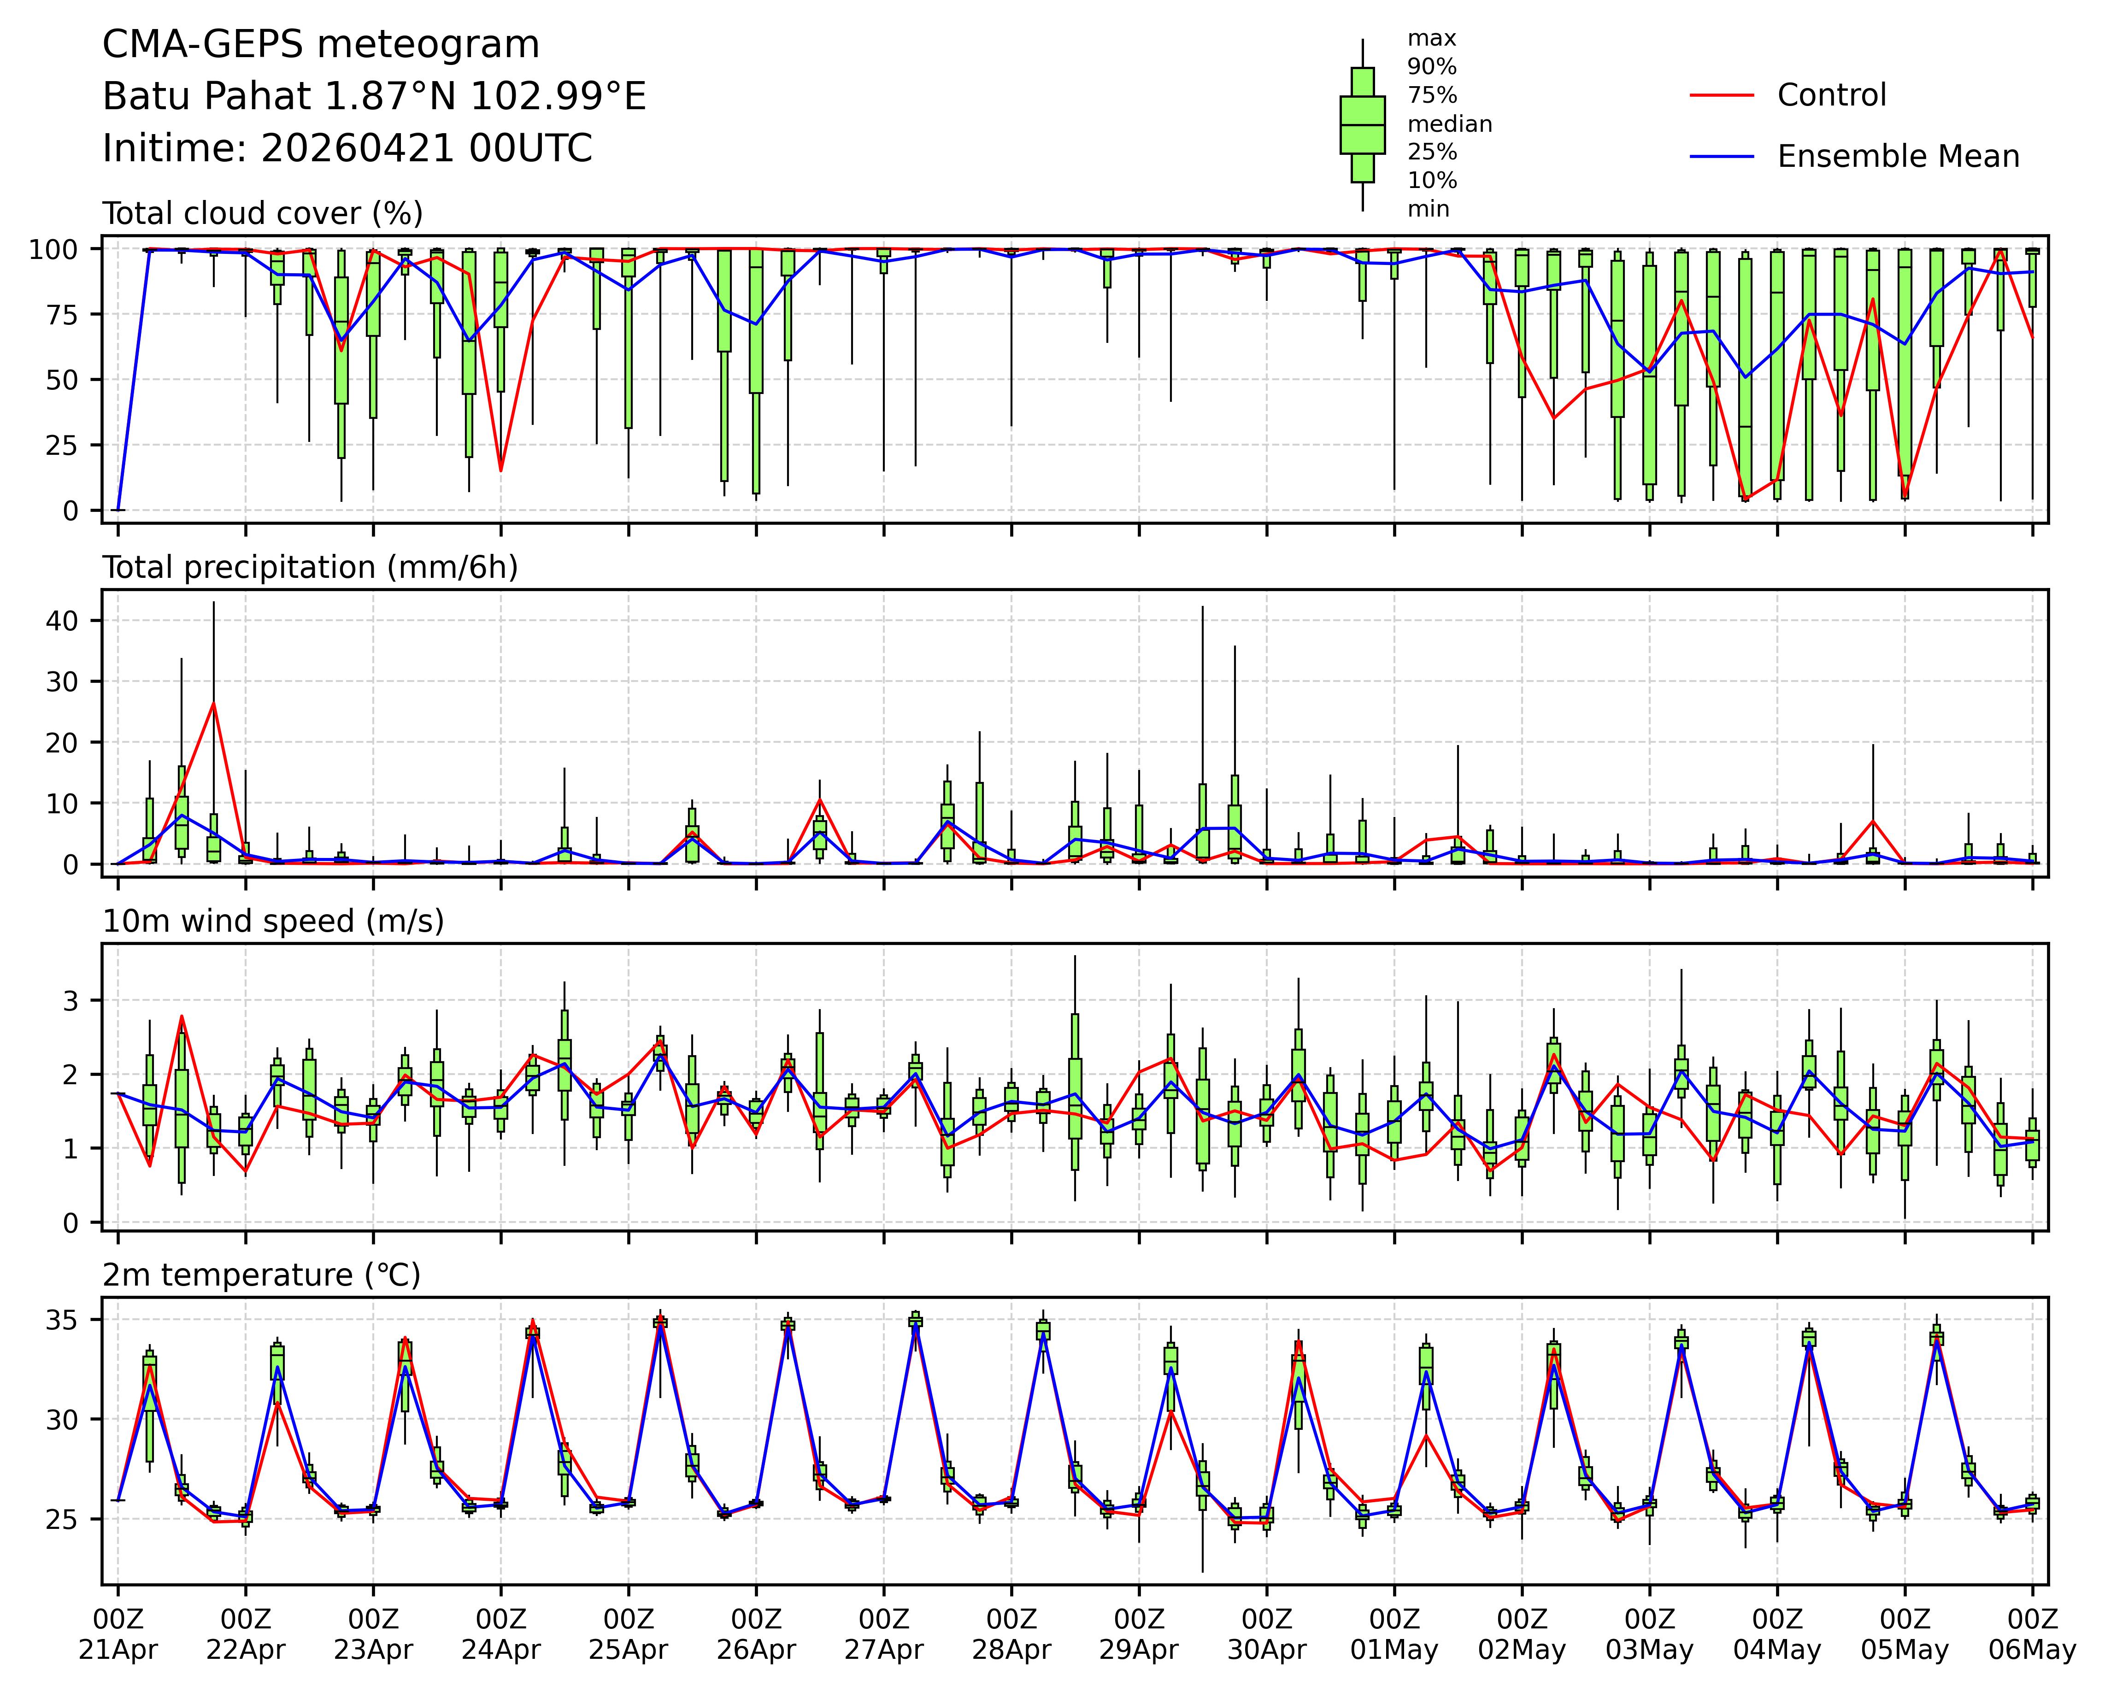This screenshot has width=2105, height=1692.
Task: Click the 90% percentile legend label
Action: coord(1431,67)
